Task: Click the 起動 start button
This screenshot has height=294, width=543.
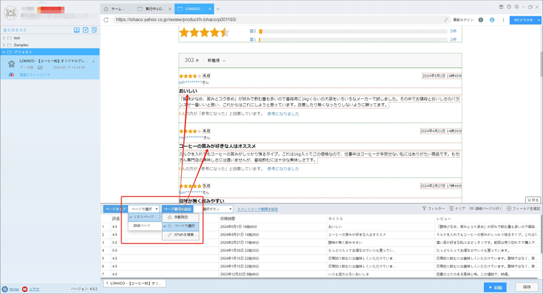Action: [495, 287]
